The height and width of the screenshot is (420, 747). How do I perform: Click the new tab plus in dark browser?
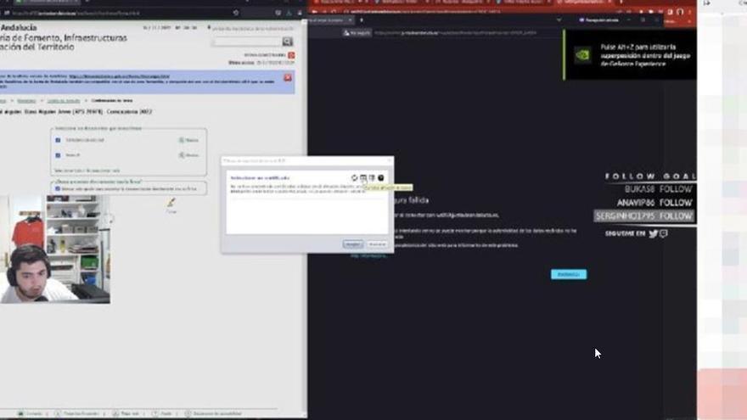point(361,20)
